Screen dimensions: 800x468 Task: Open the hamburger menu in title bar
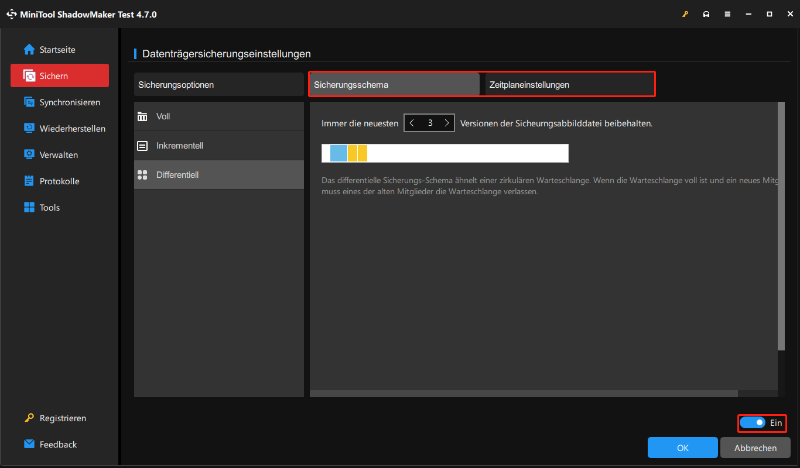point(727,14)
